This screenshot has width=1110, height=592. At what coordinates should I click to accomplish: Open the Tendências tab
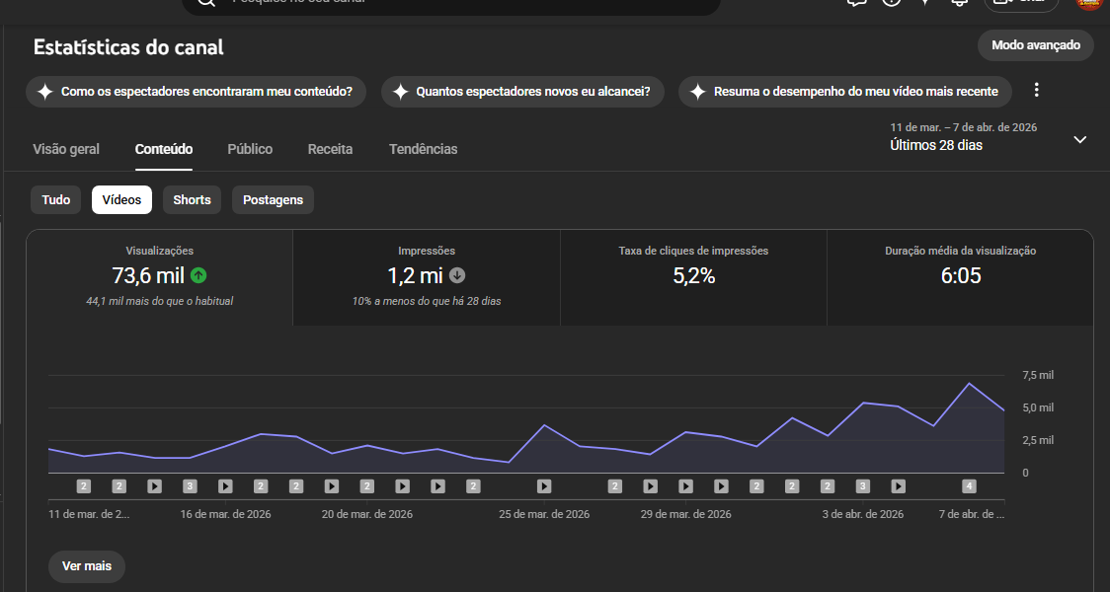[424, 149]
